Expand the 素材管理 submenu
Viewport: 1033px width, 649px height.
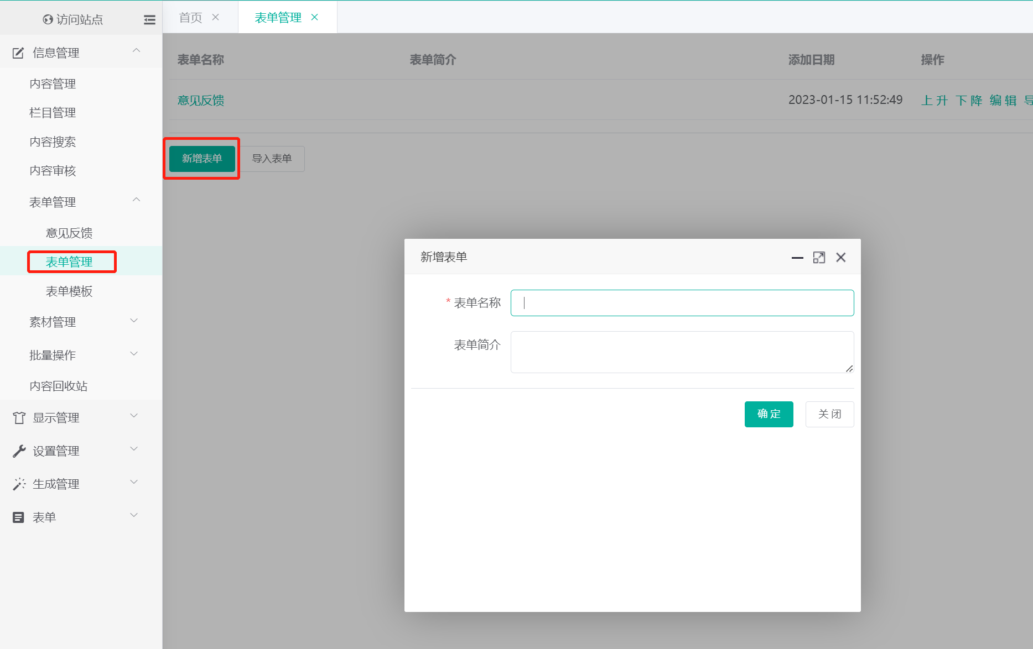[x=134, y=321]
